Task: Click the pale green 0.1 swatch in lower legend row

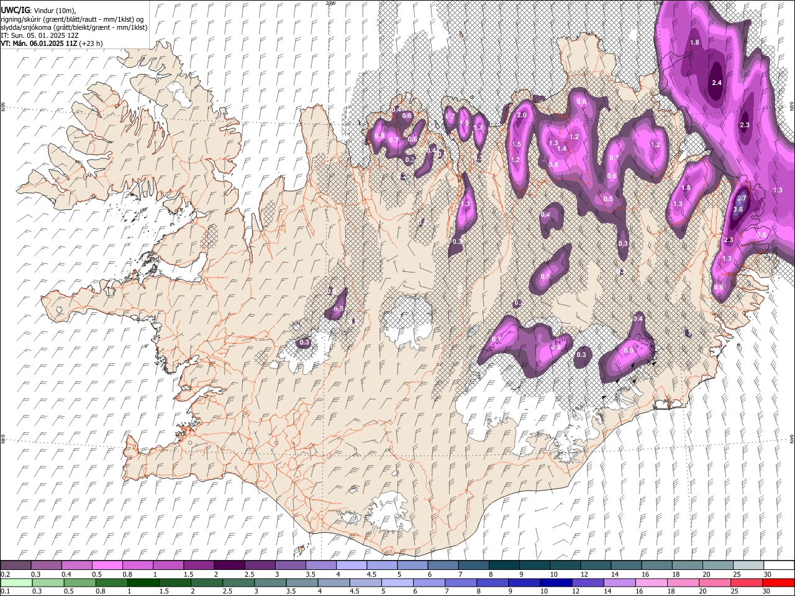Action: [16, 583]
